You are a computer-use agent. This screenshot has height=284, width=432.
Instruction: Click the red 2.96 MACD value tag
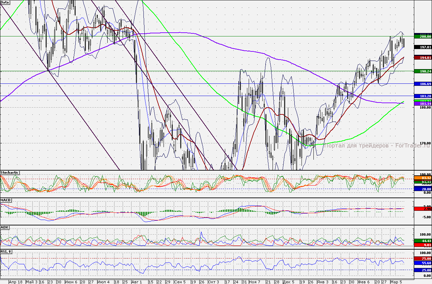point(422,208)
